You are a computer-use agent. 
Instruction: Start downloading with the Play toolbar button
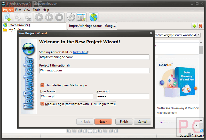click(39, 17)
